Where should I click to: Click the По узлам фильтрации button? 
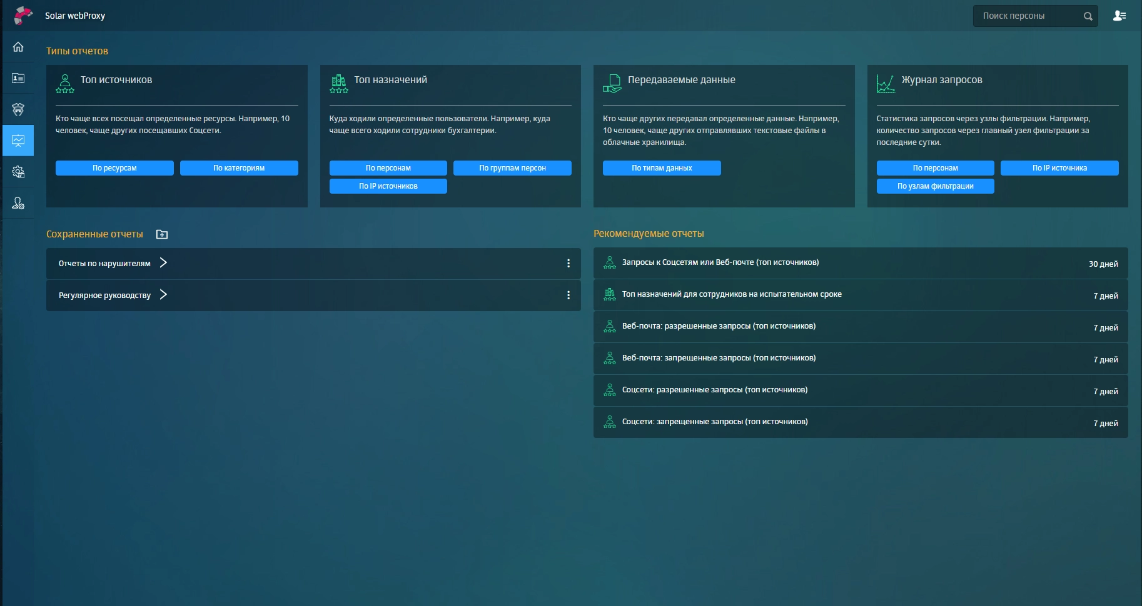pyautogui.click(x=936, y=186)
